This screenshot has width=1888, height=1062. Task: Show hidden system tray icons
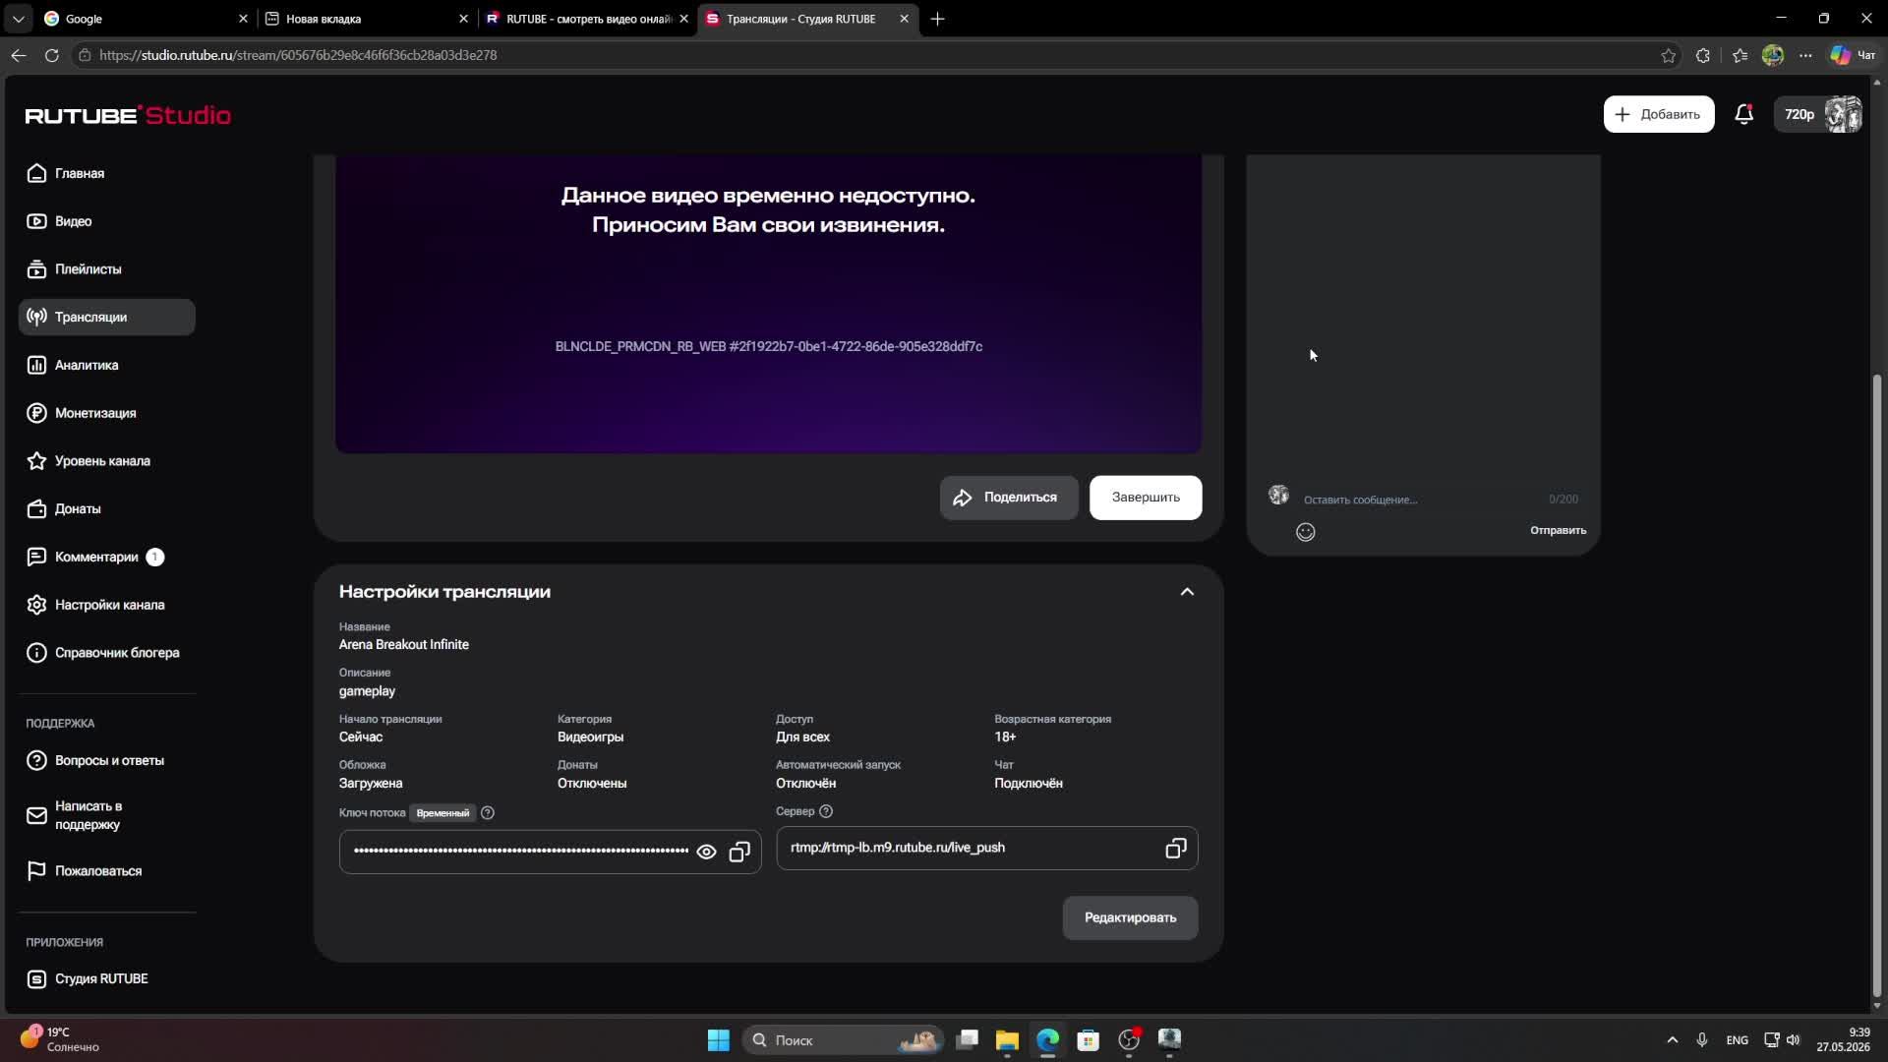1672,1040
